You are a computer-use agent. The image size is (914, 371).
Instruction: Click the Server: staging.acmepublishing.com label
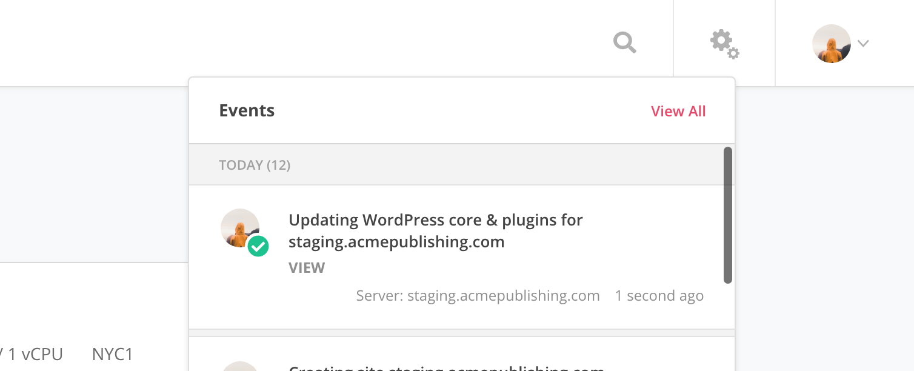(478, 296)
